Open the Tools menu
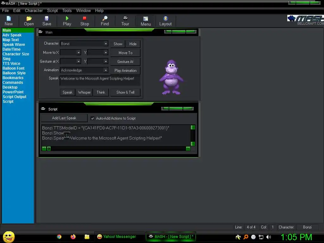 [x=67, y=10]
